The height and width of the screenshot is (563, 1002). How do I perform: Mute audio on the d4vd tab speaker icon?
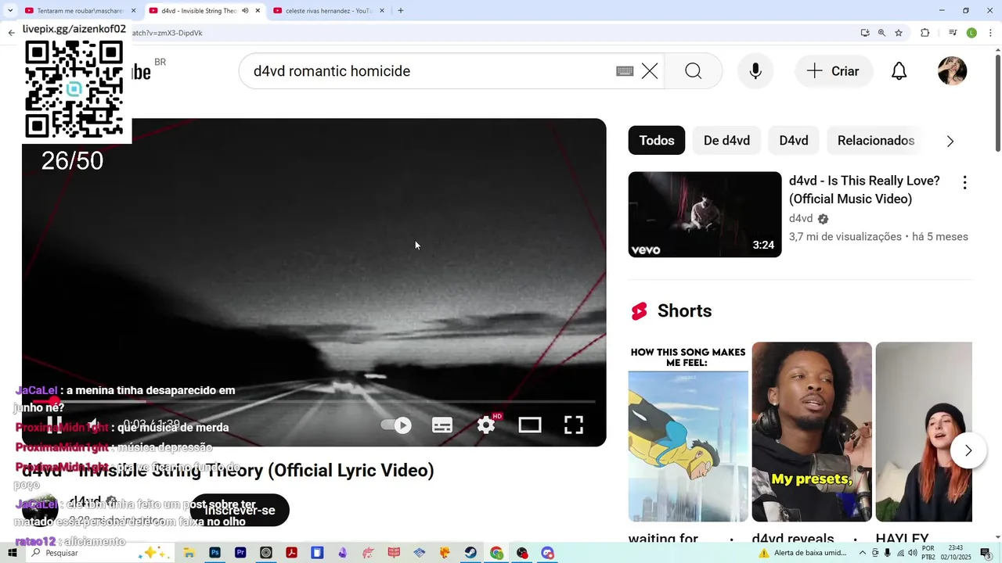[245, 11]
